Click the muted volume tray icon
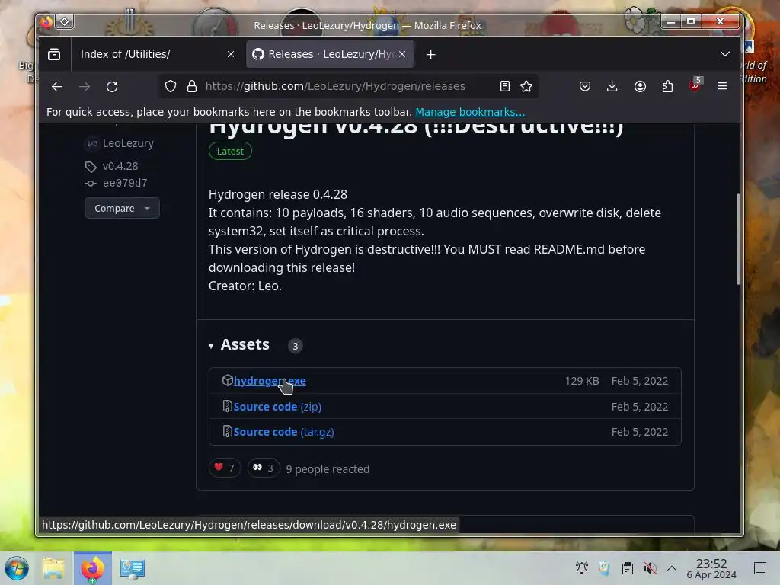The height and width of the screenshot is (585, 780). (651, 568)
